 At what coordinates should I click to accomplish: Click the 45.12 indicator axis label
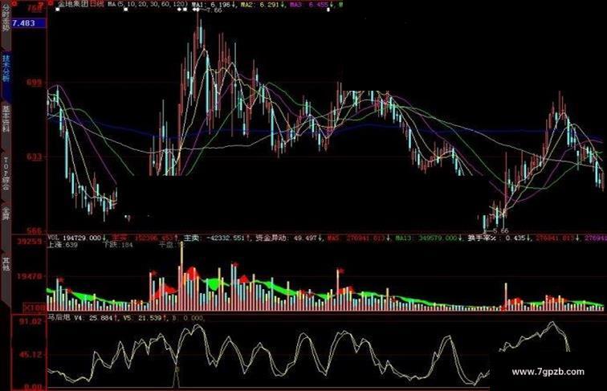tap(31, 355)
